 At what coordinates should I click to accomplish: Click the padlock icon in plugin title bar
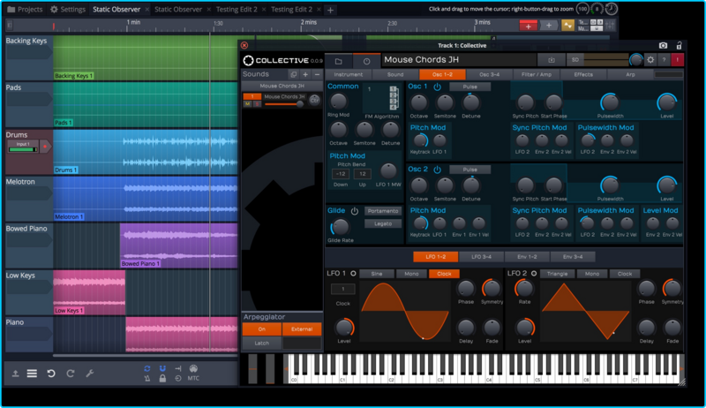tap(679, 45)
